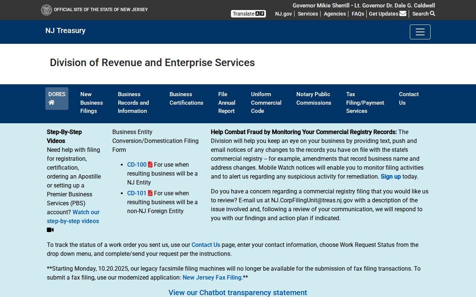This screenshot has height=297, width=476.
Task: Open the FAQs link in top bar
Action: [358, 14]
